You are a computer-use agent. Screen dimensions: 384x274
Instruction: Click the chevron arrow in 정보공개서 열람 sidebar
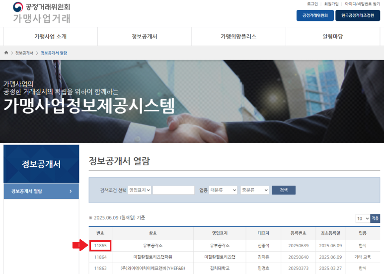click(x=71, y=191)
